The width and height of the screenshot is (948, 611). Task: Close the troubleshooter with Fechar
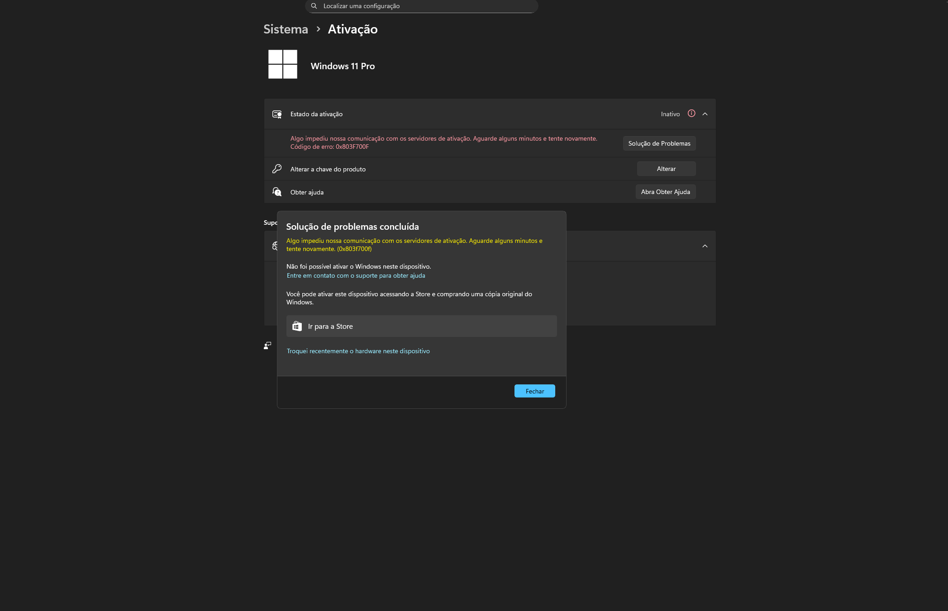(x=534, y=391)
